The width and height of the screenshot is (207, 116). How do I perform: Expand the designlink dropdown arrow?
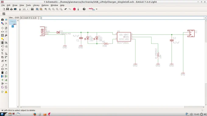tap(96, 9)
